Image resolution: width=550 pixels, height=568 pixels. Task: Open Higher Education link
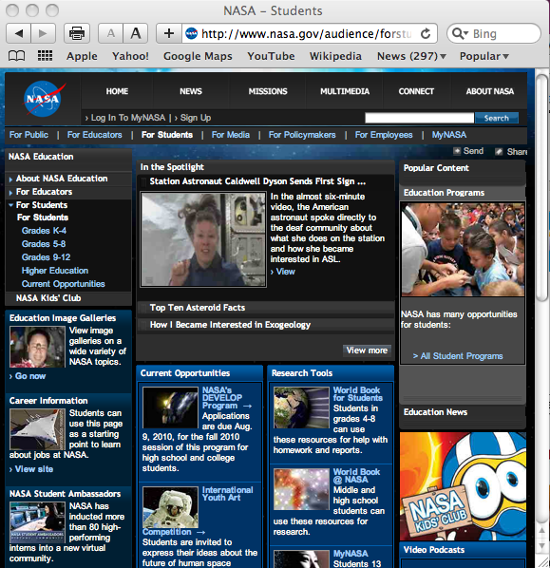[55, 271]
